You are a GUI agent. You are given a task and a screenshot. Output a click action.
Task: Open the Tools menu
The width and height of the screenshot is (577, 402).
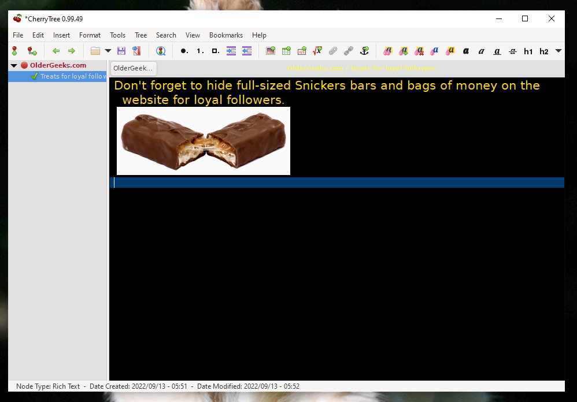tap(118, 35)
